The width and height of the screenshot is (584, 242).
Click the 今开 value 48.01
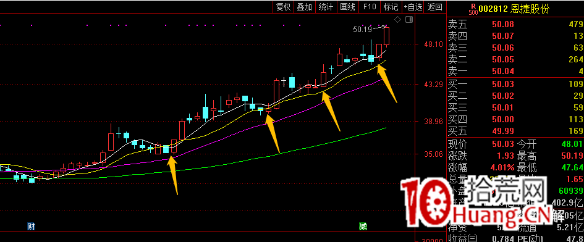[572, 144]
